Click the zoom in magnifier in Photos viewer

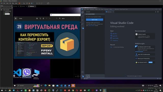(60, 18)
